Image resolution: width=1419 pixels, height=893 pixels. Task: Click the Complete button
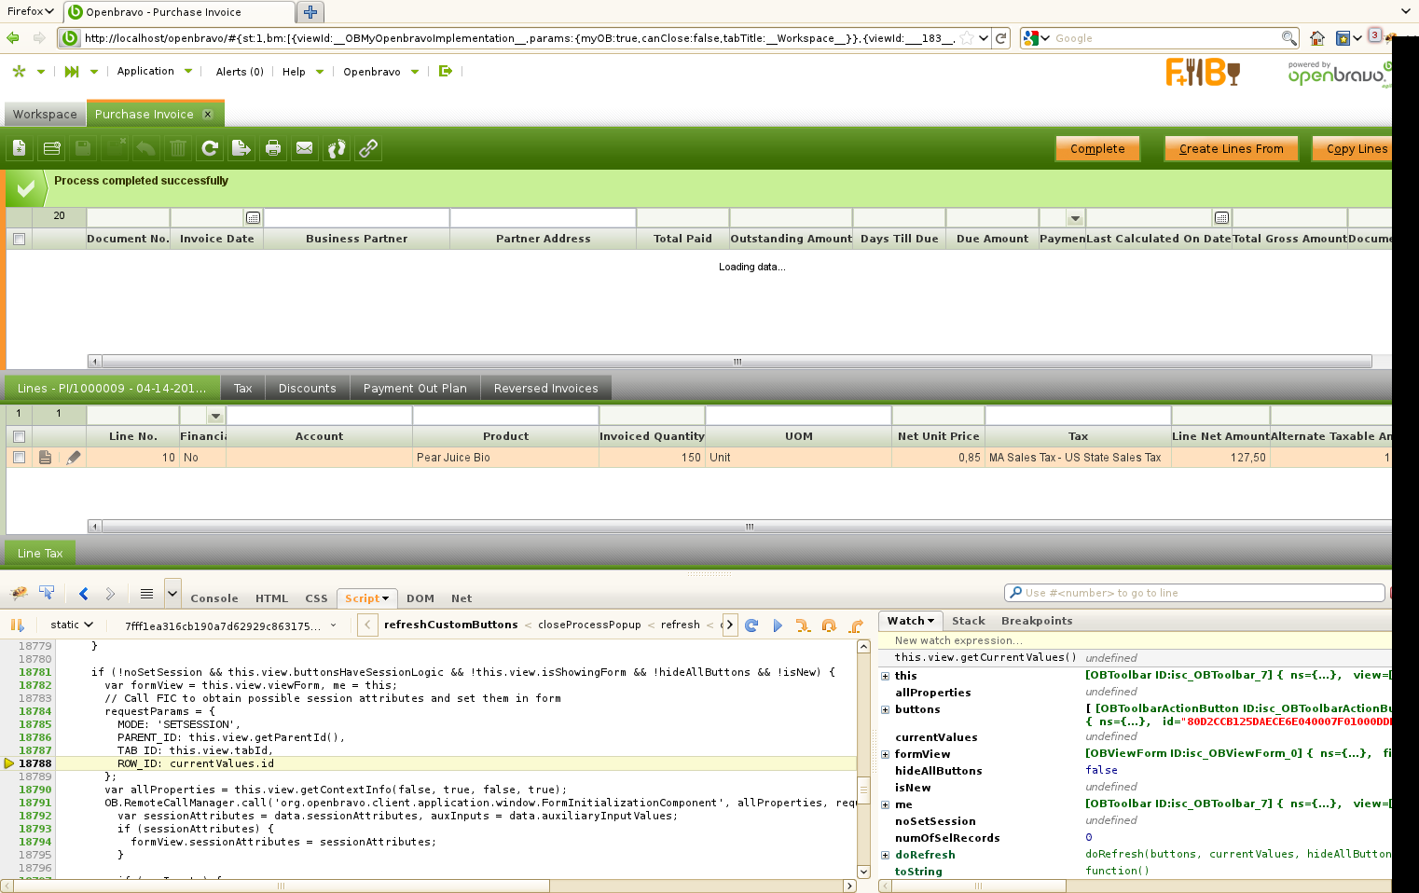(1097, 149)
